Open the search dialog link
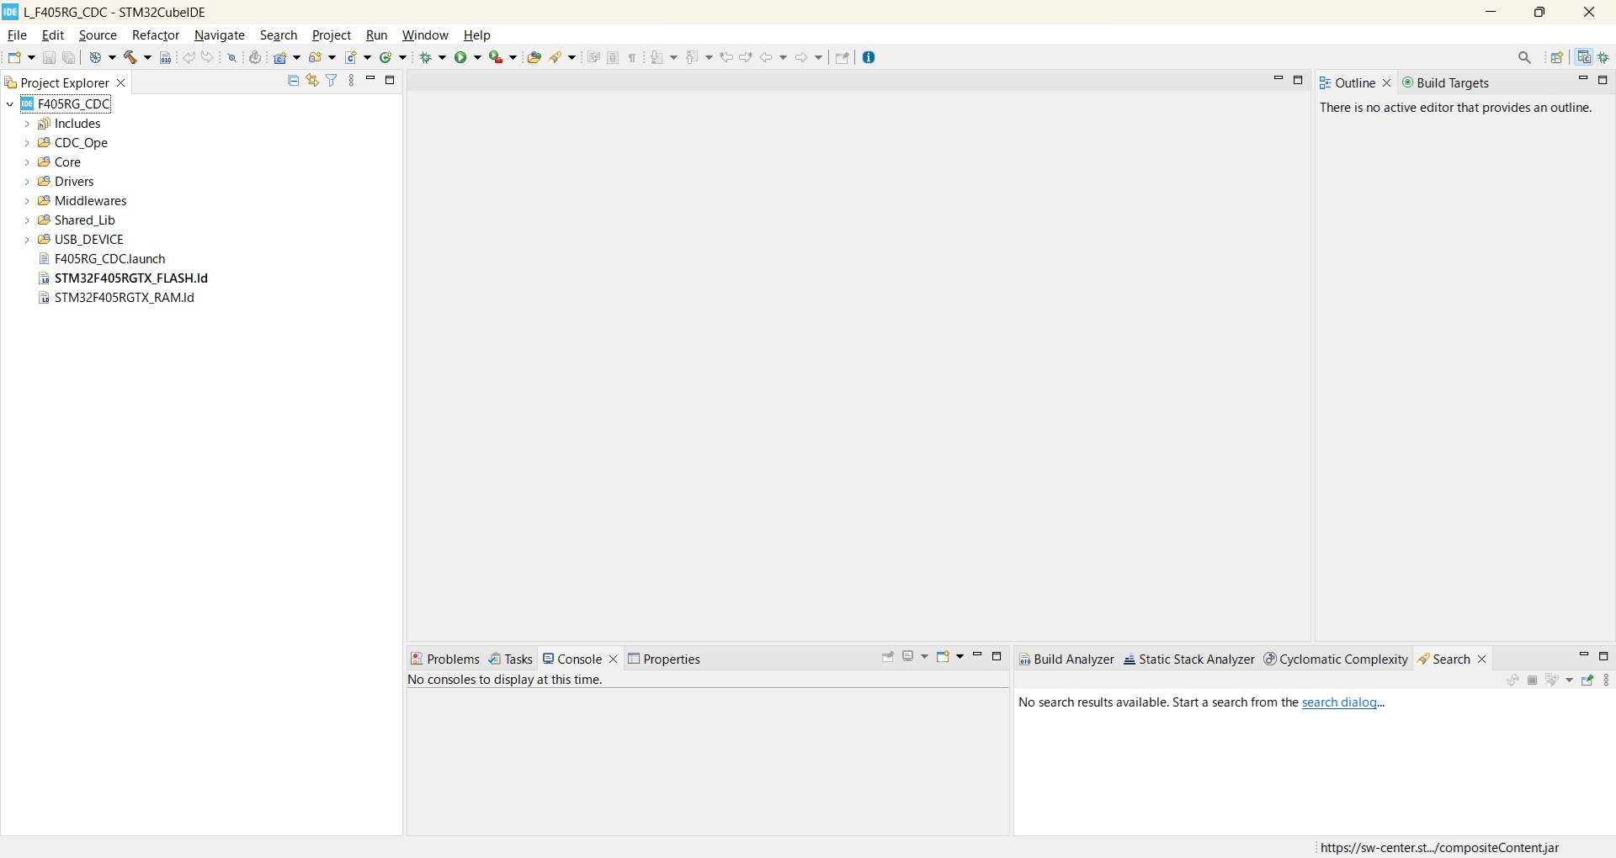 click(1340, 702)
